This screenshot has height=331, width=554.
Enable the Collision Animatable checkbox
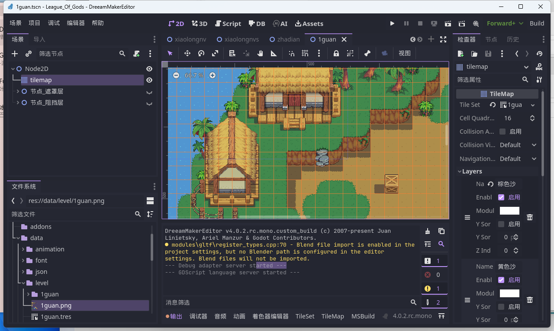pos(502,132)
